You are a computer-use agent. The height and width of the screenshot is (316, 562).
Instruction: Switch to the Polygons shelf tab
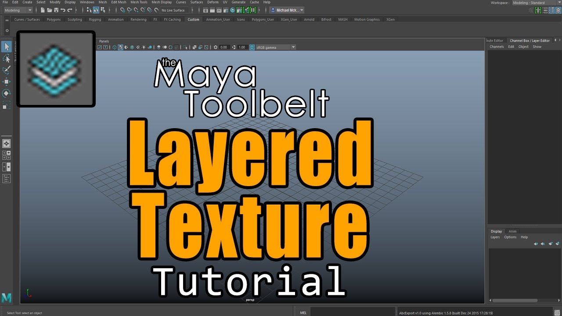(54, 19)
